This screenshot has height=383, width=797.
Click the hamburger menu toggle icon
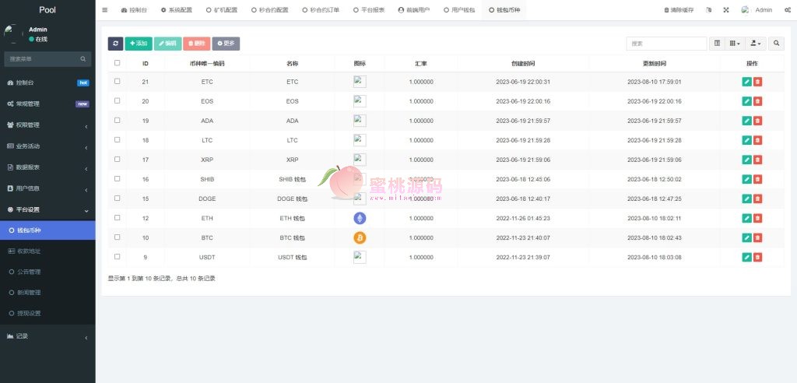pos(105,10)
